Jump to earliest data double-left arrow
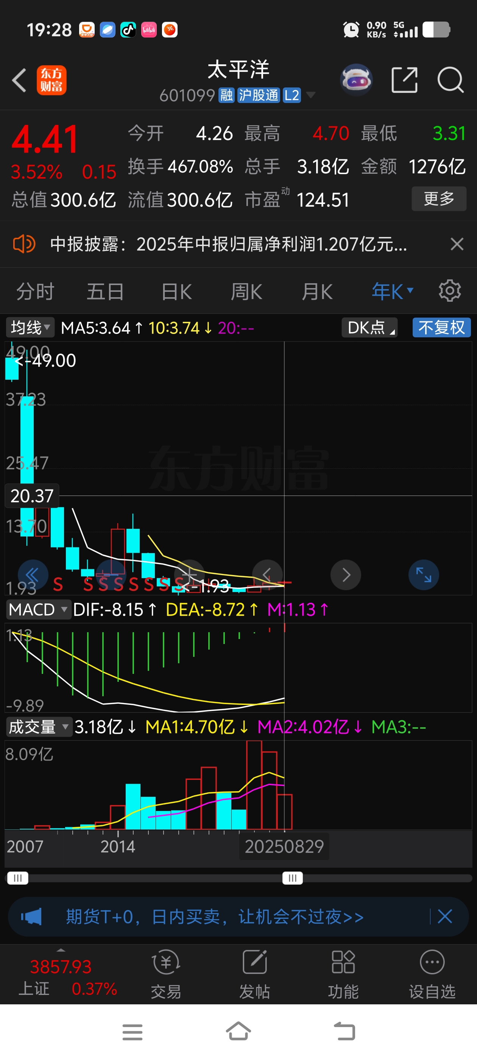This screenshot has width=477, height=1060. point(33,574)
